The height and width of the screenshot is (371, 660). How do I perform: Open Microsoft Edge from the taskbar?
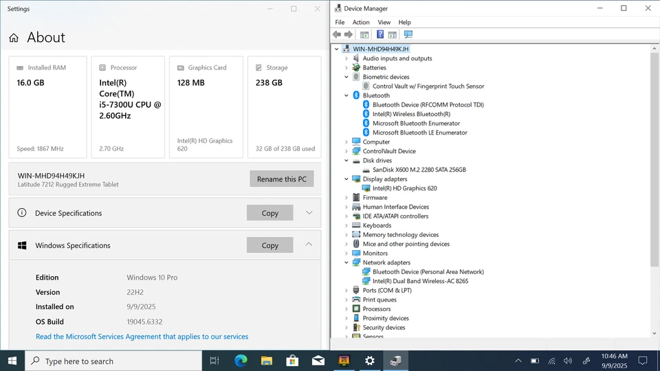pos(241,361)
